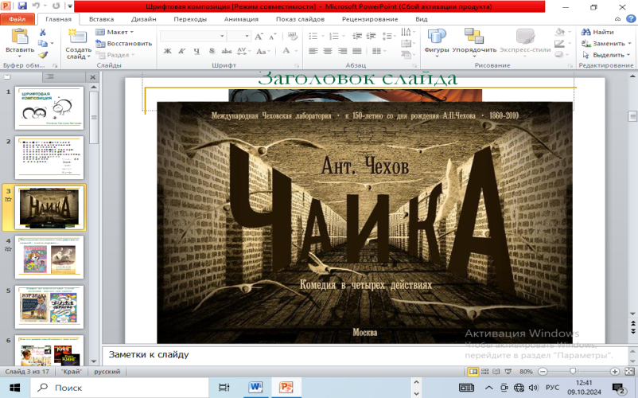This screenshot has height=398, width=638.
Task: Open the shape effects option
Action: [x=562, y=55]
